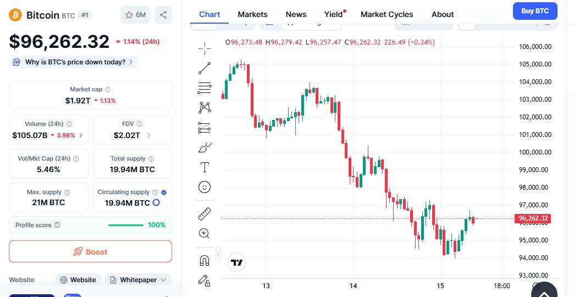Image resolution: width=574 pixels, height=297 pixels.
Task: Select the crosshair cursor tool
Action: click(x=205, y=48)
